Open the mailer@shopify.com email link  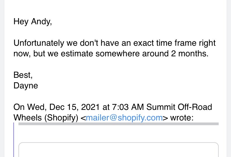point(124,118)
